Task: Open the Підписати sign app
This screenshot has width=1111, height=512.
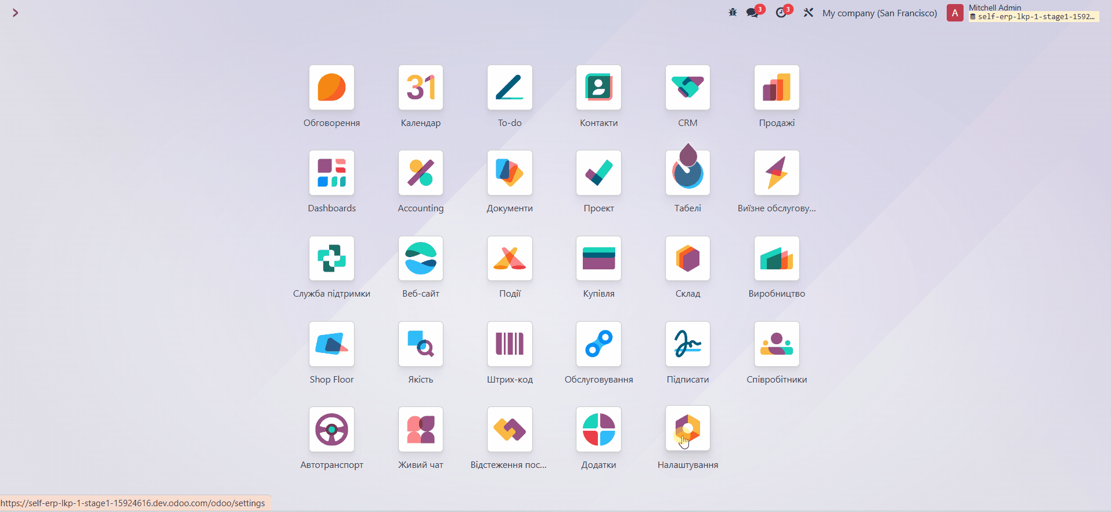Action: click(x=688, y=344)
